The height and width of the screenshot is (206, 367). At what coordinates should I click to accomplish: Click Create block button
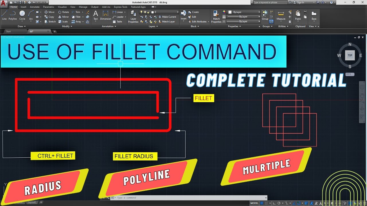pyautogui.click(x=194, y=12)
